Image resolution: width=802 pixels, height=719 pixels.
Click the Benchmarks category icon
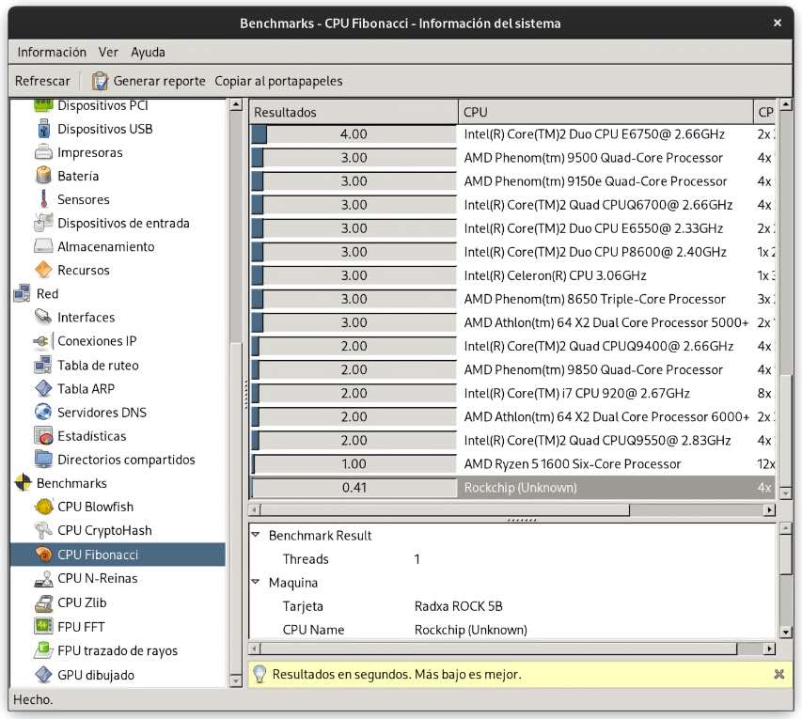pos(23,483)
